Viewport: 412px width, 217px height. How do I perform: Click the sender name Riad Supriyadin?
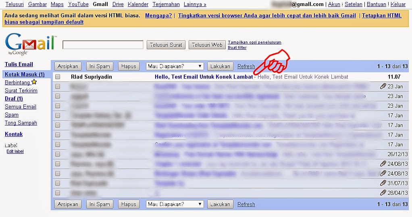click(x=92, y=77)
